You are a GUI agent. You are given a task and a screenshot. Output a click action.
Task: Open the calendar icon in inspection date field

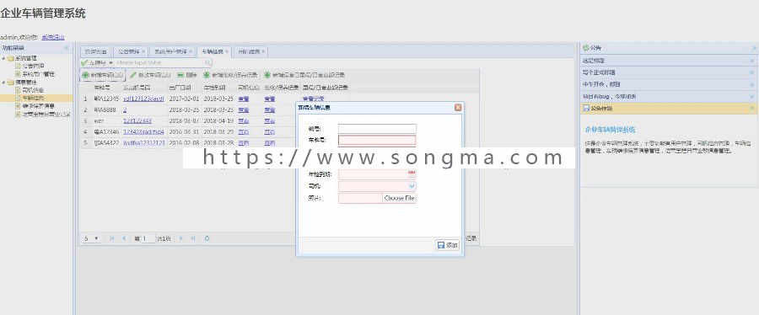412,173
